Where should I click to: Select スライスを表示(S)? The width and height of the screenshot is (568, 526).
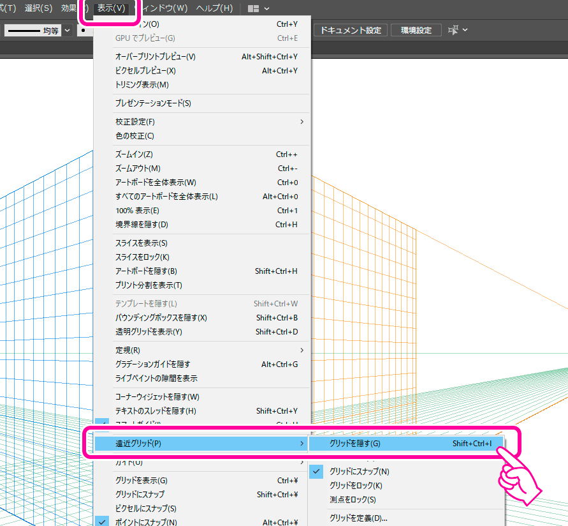click(202, 243)
